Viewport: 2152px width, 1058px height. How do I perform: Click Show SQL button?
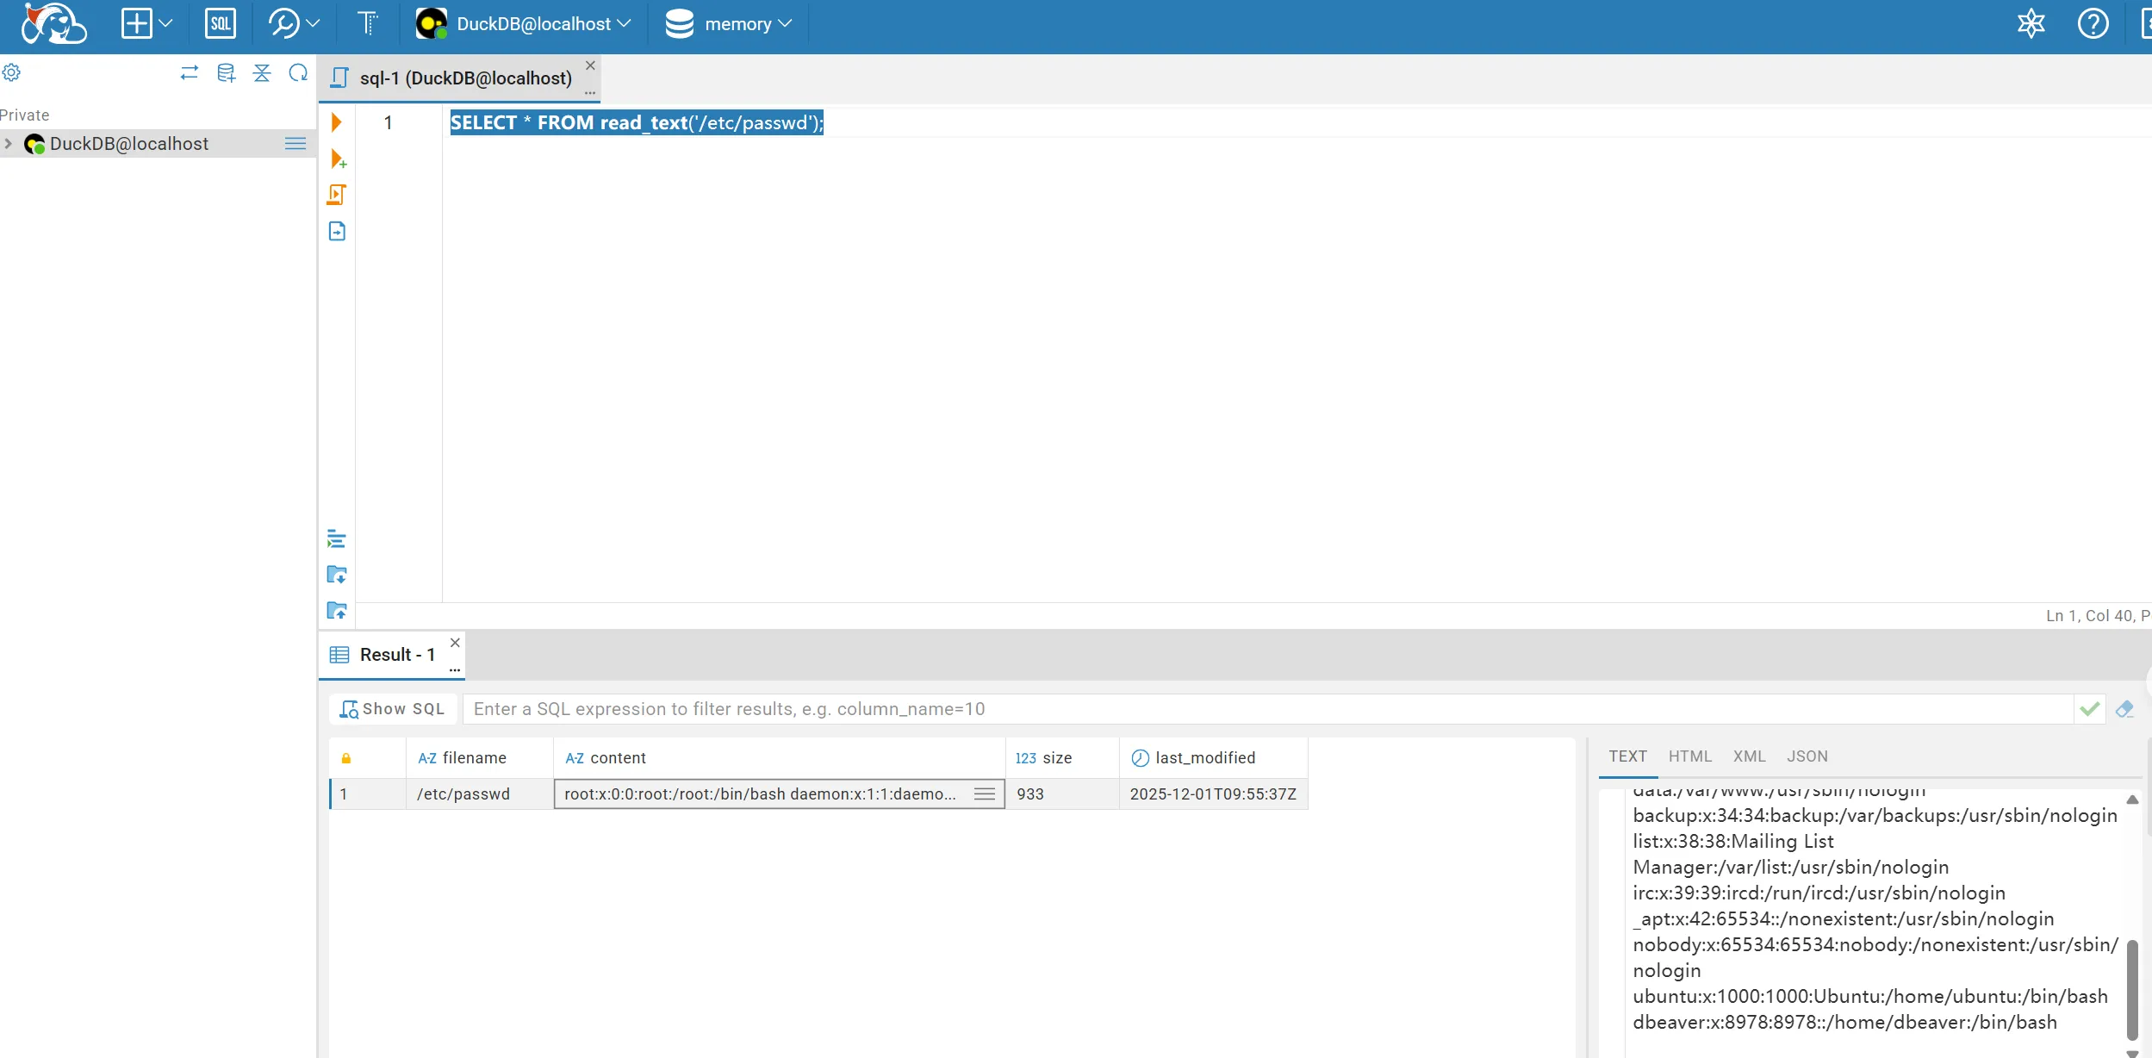tap(393, 709)
